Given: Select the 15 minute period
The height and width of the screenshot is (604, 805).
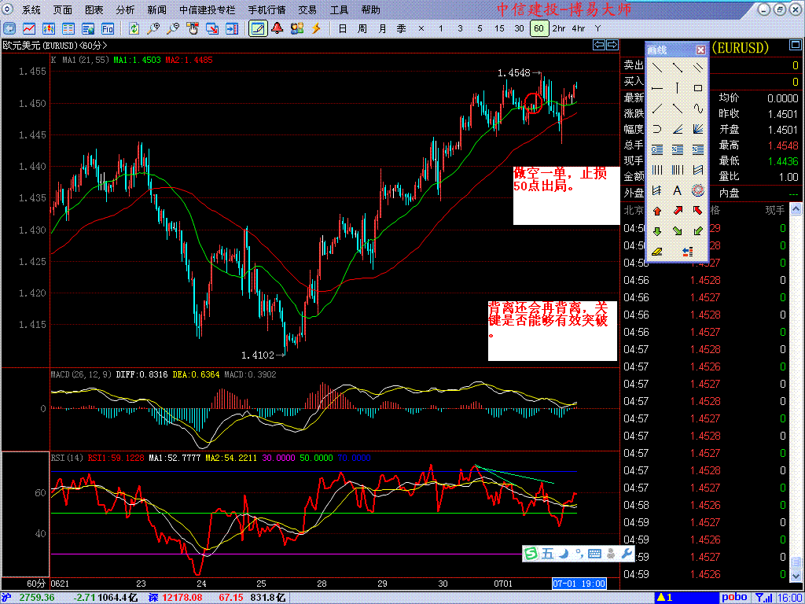Looking at the screenshot, I should (x=499, y=29).
